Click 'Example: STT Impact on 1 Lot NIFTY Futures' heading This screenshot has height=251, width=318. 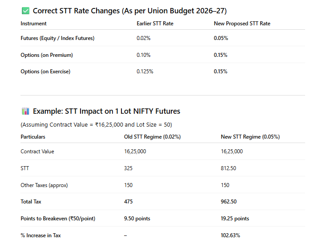(106, 111)
